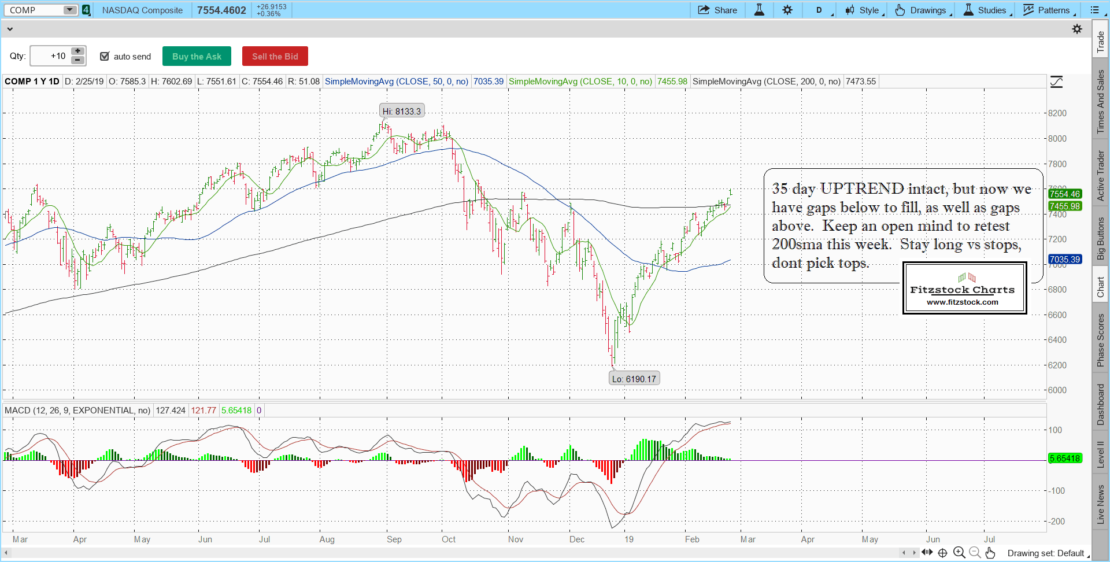1110x562 pixels.
Task: Click the expand-chart arrows icon at bottom
Action: click(927, 553)
